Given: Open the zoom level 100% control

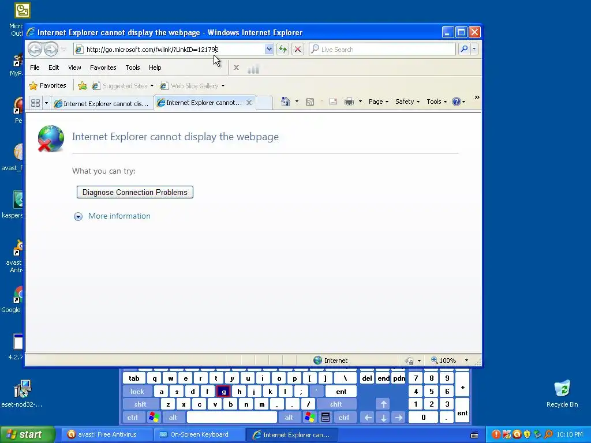Looking at the screenshot, I should 443,361.
